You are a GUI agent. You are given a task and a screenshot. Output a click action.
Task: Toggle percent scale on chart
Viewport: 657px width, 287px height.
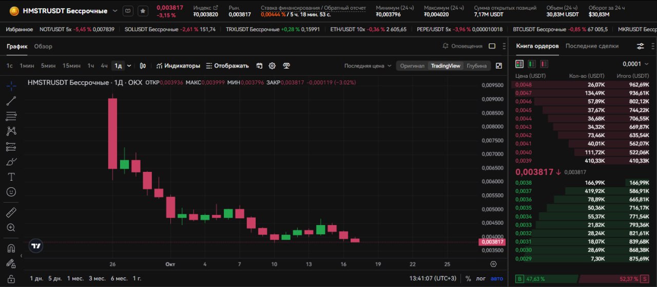click(x=468, y=278)
